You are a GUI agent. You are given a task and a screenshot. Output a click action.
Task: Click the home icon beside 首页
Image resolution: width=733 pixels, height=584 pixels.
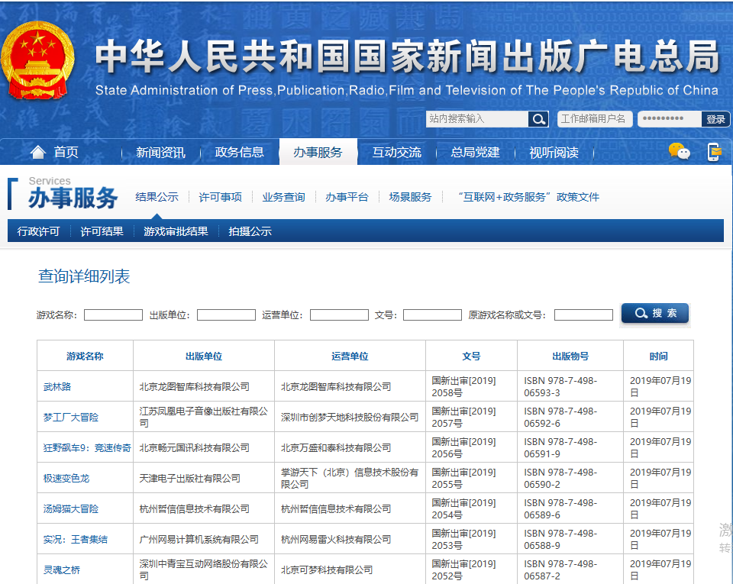(x=37, y=152)
